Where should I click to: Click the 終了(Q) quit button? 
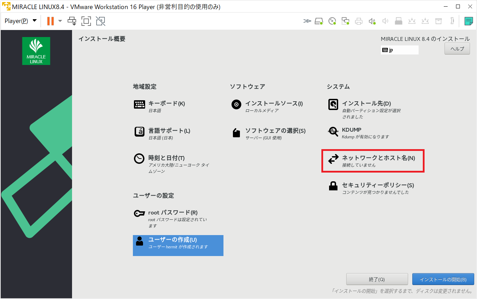pos(377,279)
